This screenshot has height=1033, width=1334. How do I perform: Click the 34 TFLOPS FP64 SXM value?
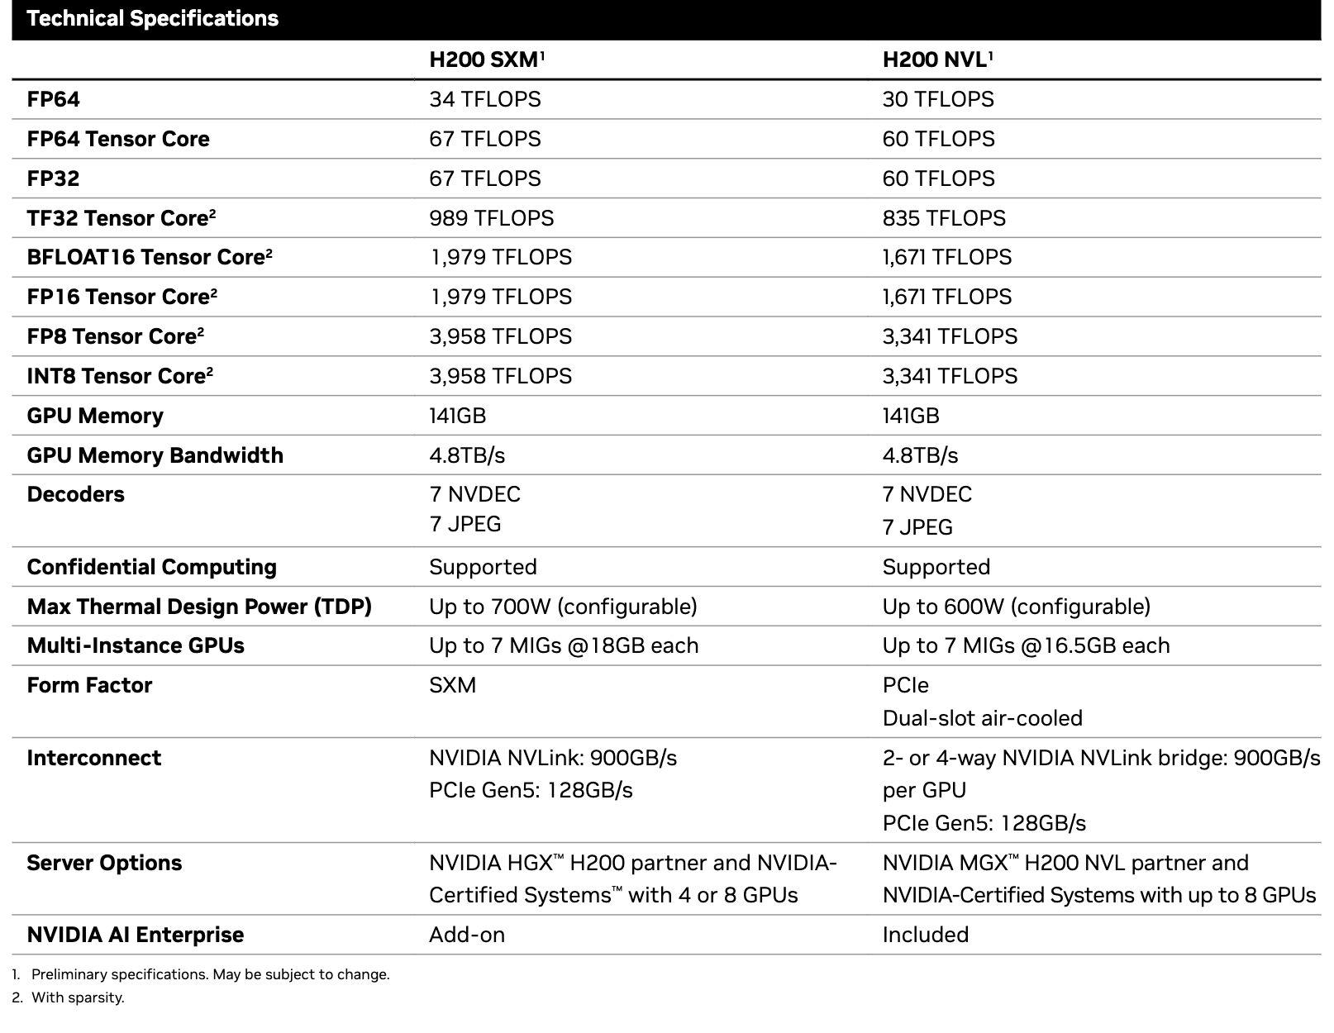coord(485,99)
